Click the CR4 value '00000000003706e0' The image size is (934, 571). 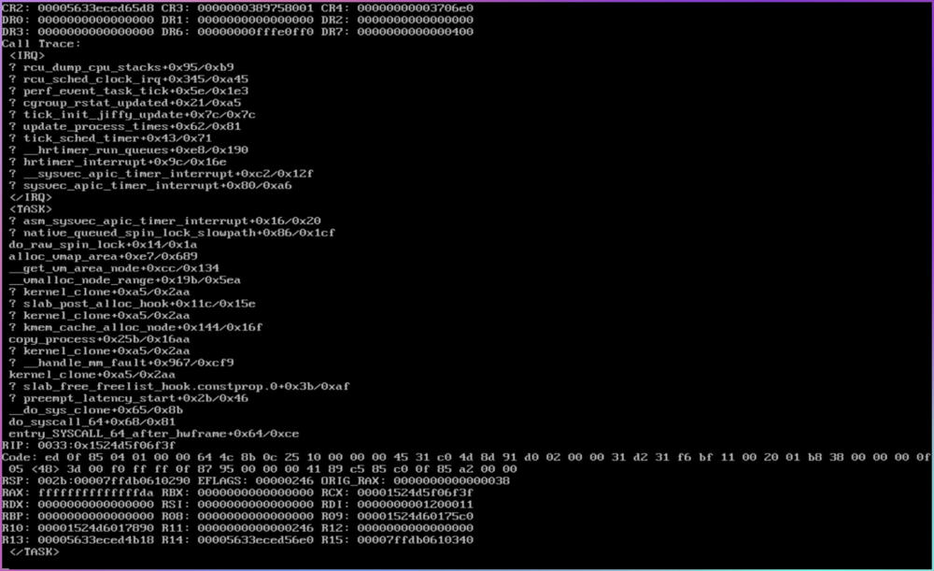(x=416, y=8)
